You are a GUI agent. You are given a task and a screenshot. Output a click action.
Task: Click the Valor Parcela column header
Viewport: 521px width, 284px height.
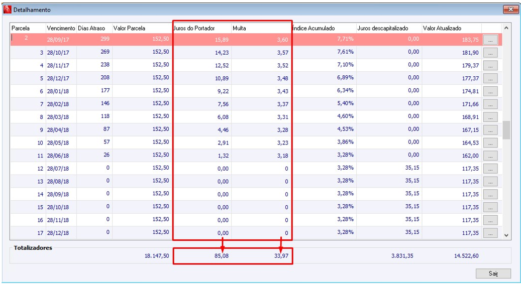click(142, 28)
